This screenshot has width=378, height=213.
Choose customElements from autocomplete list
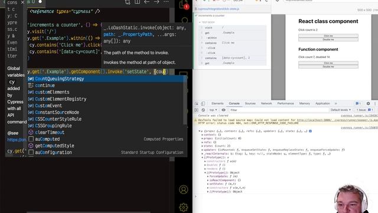click(105, 92)
